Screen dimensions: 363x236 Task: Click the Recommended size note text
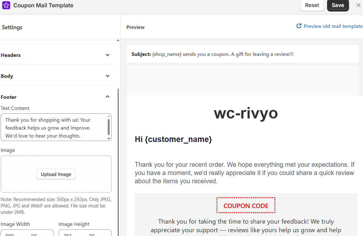pos(56,206)
